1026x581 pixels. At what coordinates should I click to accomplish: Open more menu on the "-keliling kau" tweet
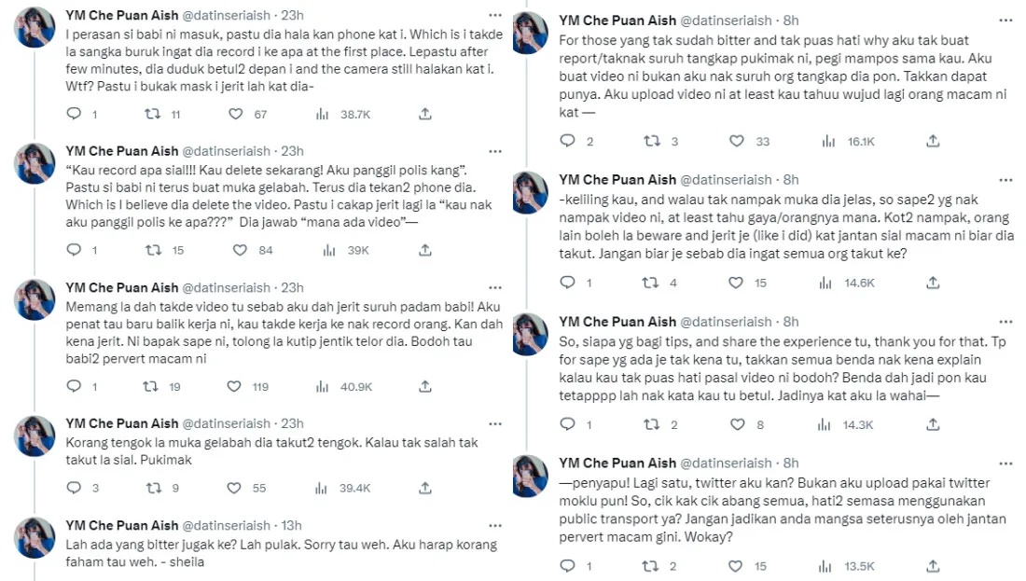point(1005,179)
